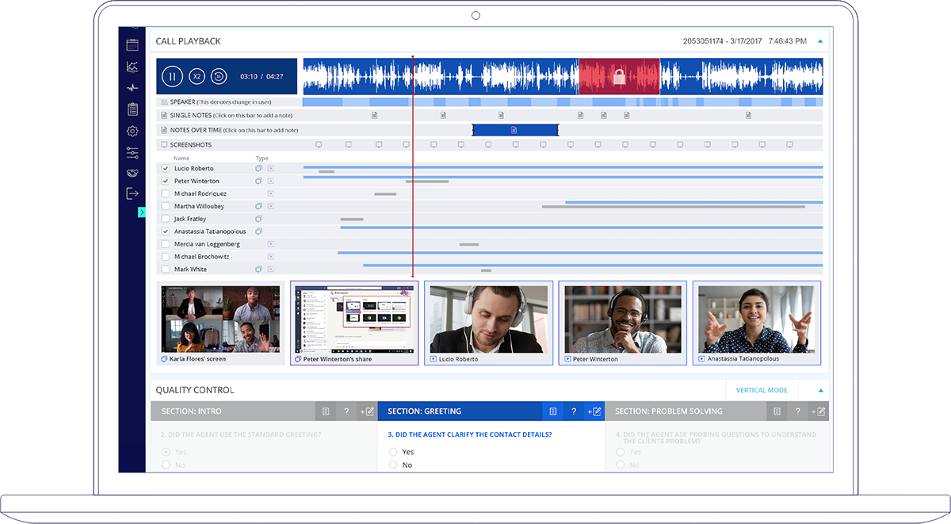Click the lock icon on the red waveform segment

pyautogui.click(x=620, y=77)
